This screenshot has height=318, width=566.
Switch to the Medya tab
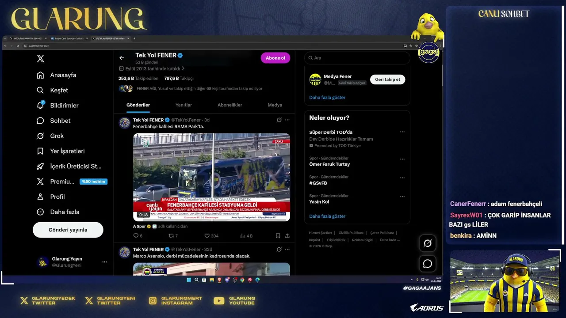tap(275, 105)
